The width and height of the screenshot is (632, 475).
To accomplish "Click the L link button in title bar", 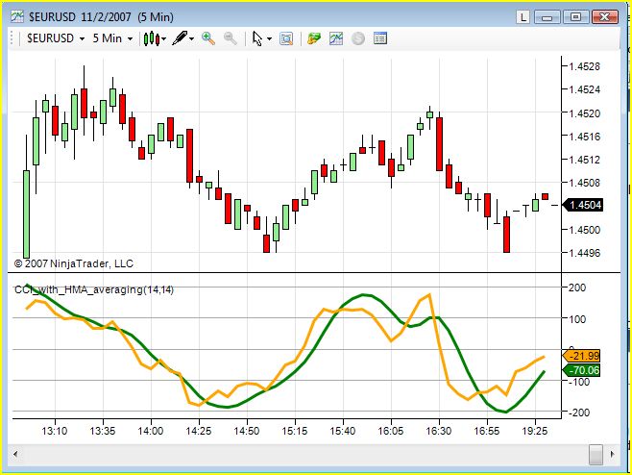I will click(523, 17).
